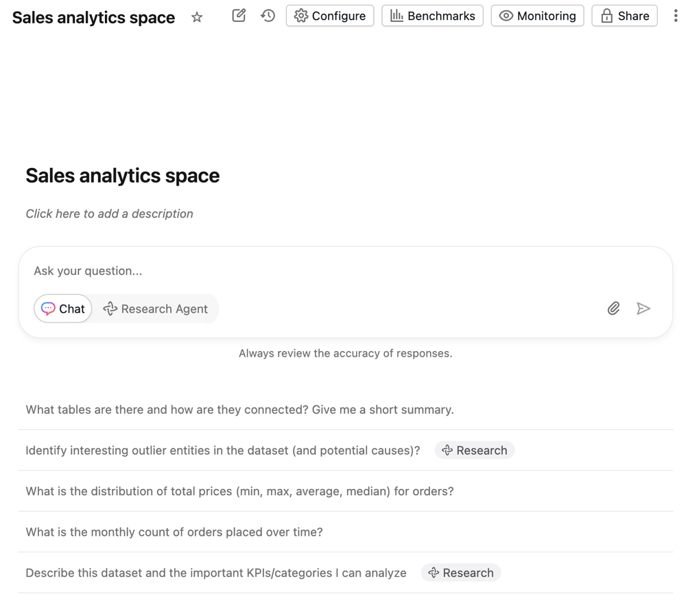
Task: Click the Research tag beside outlier question
Action: pyautogui.click(x=475, y=451)
